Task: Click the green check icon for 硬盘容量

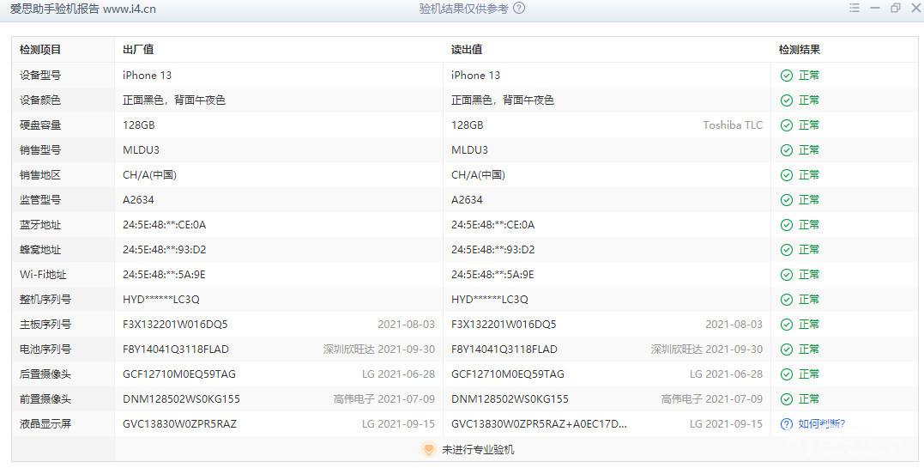Action: pos(786,125)
